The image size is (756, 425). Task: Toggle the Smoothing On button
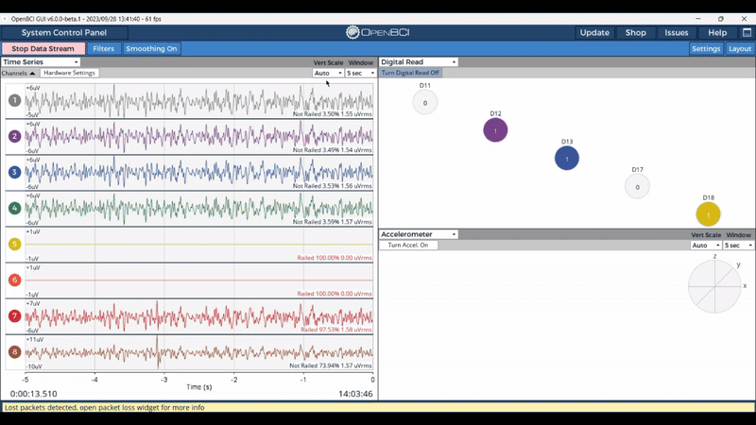[x=151, y=49]
